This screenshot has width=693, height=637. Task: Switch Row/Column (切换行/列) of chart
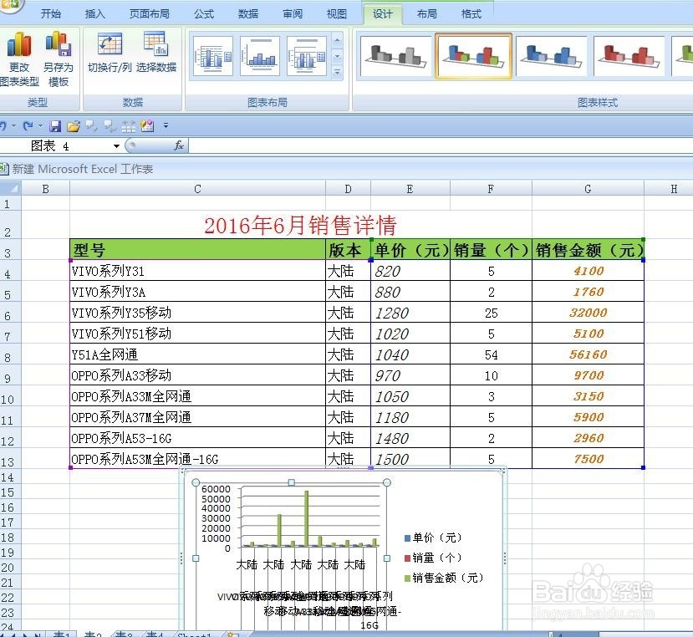coord(110,52)
